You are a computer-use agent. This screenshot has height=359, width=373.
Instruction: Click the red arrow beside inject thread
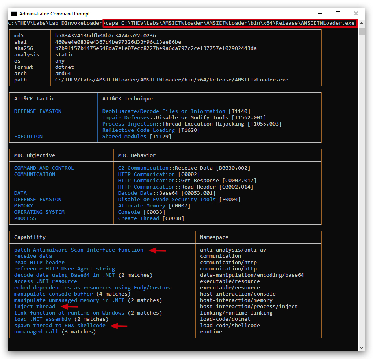tap(69, 307)
